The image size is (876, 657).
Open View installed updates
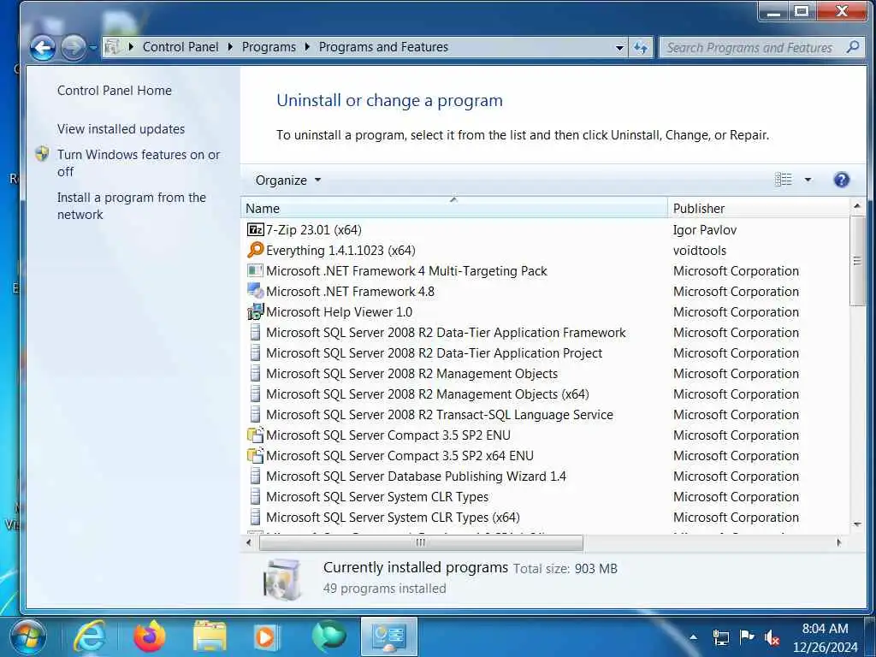(x=121, y=129)
